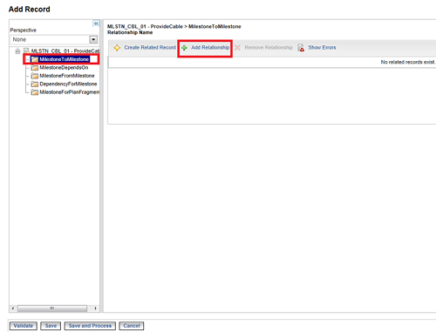Click the Validate button
This screenshot has width=436, height=332.
tap(24, 326)
